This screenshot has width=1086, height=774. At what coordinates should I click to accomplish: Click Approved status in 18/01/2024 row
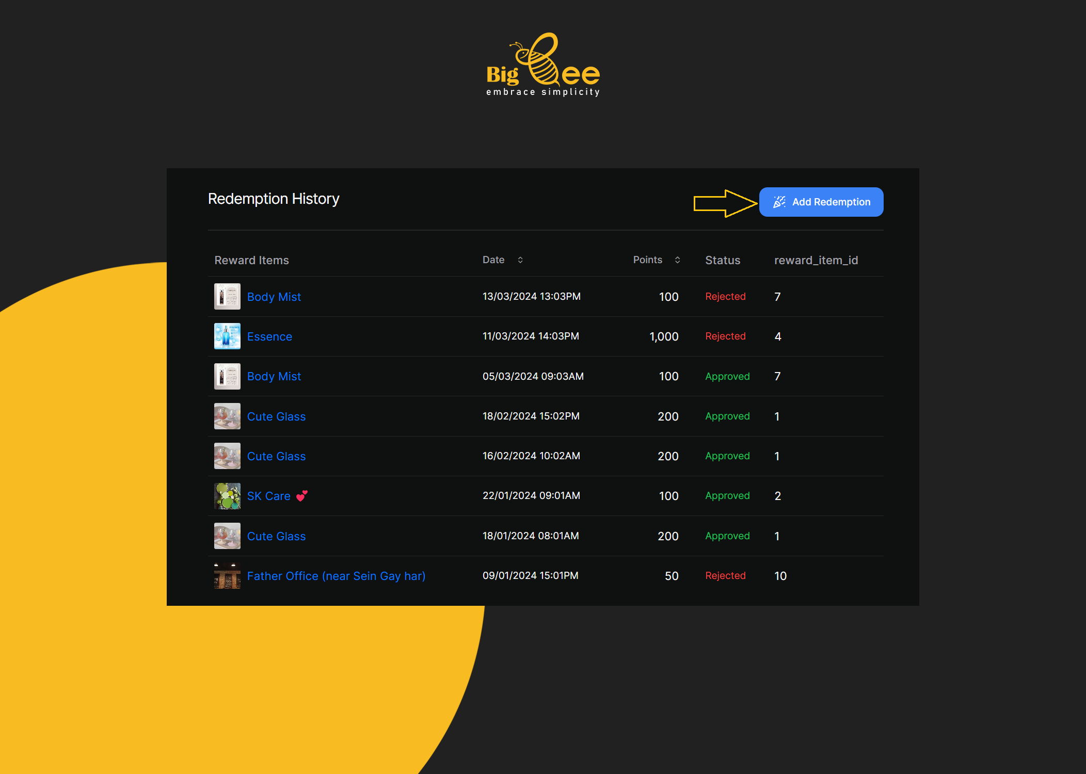coord(727,536)
